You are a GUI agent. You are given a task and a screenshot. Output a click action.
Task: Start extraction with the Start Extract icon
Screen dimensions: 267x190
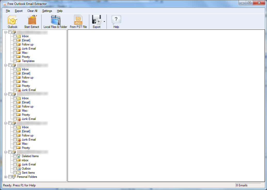32,20
